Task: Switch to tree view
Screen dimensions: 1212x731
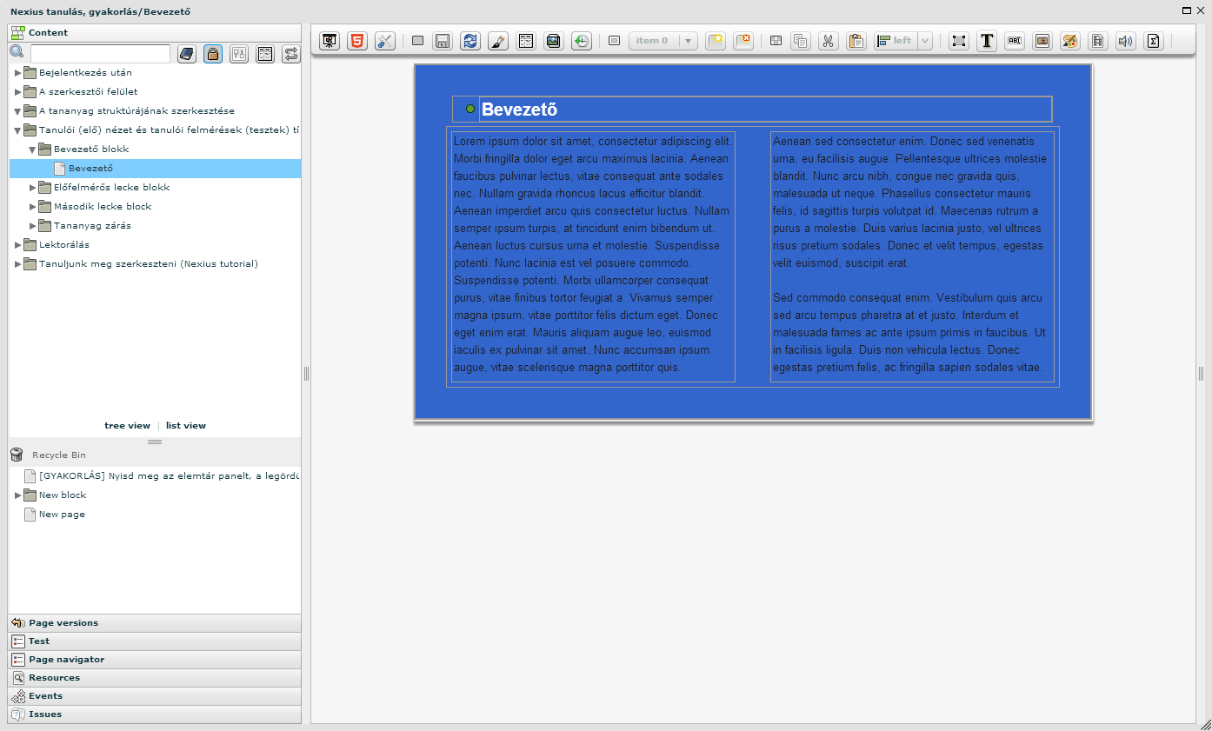Action: [x=127, y=426]
